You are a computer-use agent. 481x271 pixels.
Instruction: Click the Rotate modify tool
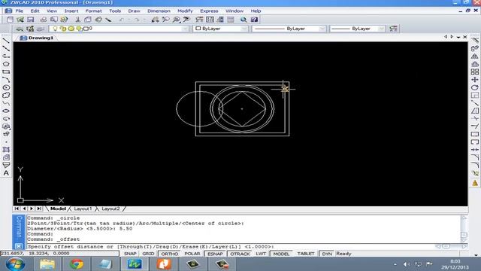[x=475, y=87]
